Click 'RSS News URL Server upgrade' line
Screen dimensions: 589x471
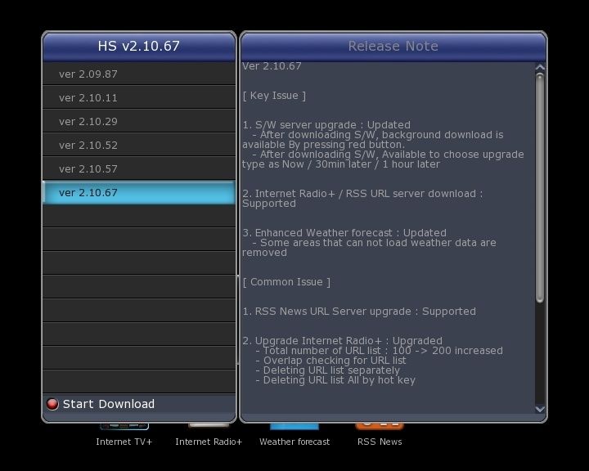tap(359, 312)
